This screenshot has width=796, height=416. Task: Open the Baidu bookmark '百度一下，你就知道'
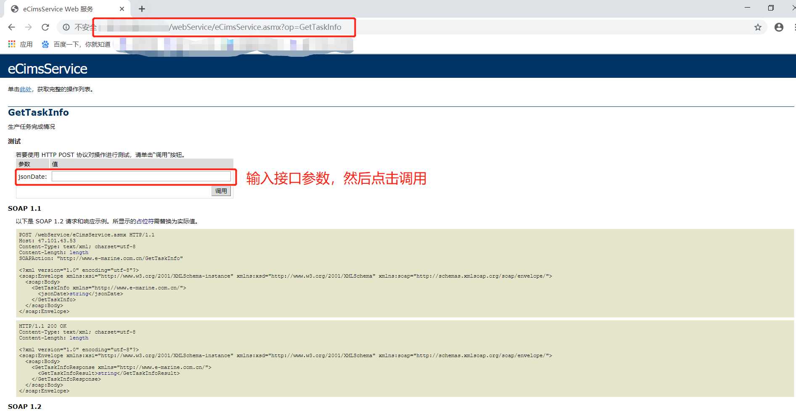coord(76,44)
